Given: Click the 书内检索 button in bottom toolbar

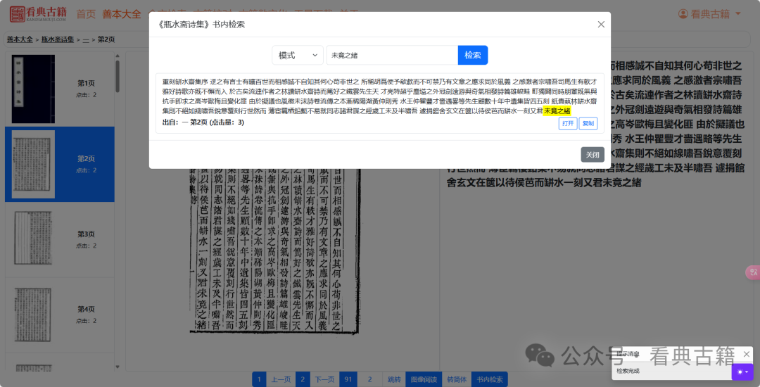Looking at the screenshot, I should click(x=490, y=379).
